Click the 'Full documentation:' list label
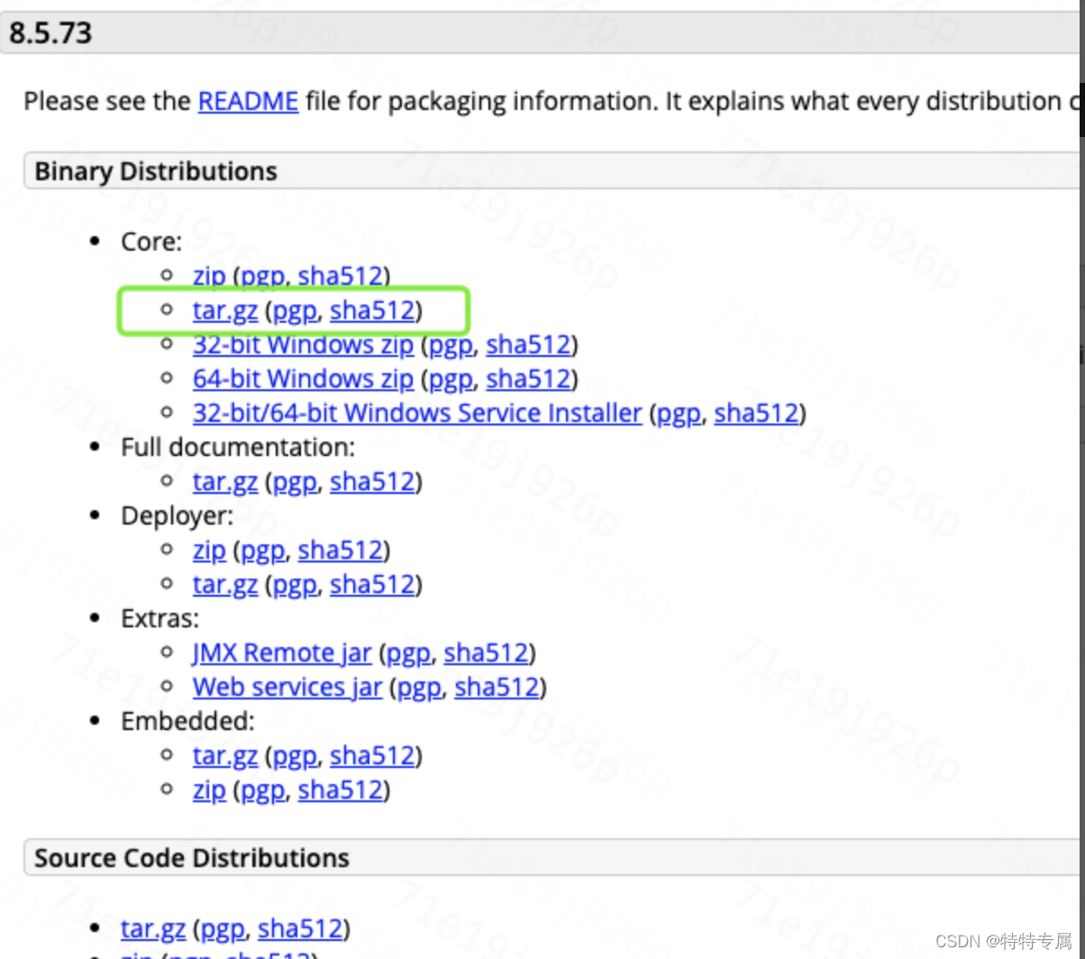Screen dimensions: 1085x959 coord(238,447)
